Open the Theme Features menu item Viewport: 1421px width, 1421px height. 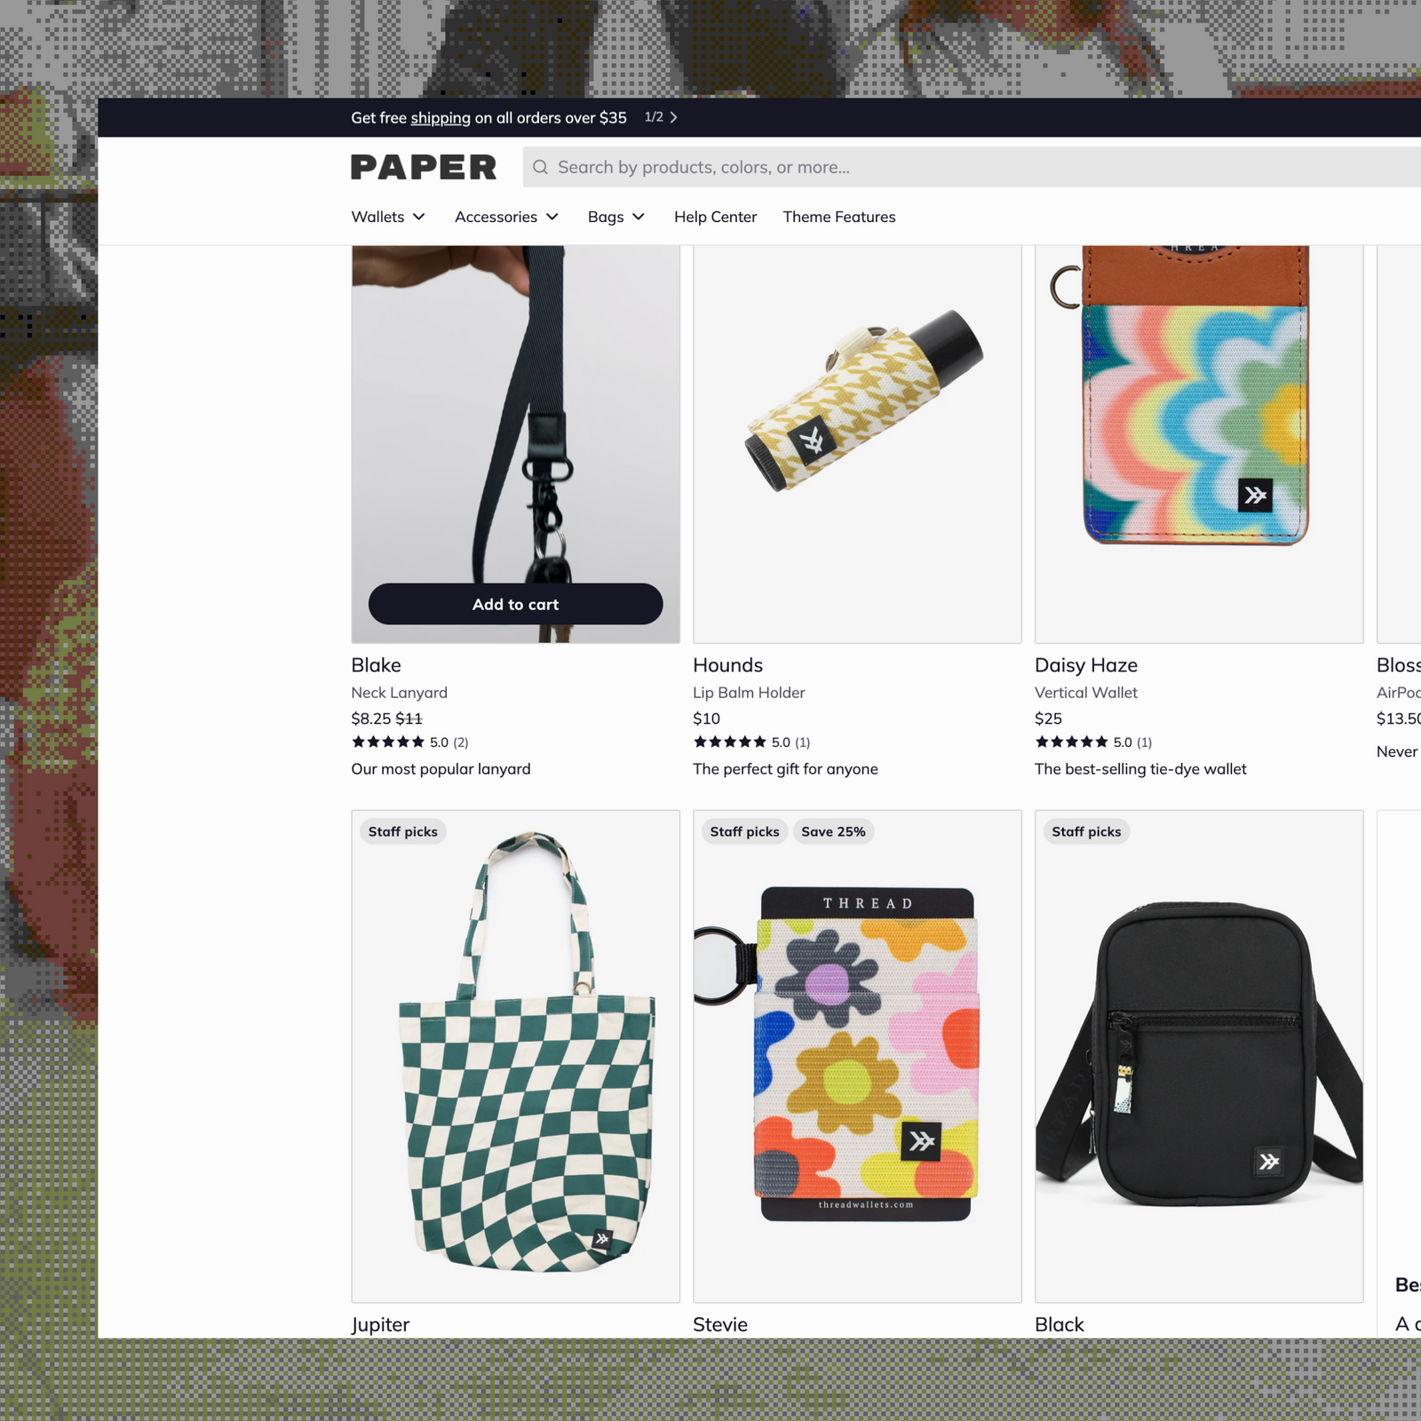click(x=839, y=217)
